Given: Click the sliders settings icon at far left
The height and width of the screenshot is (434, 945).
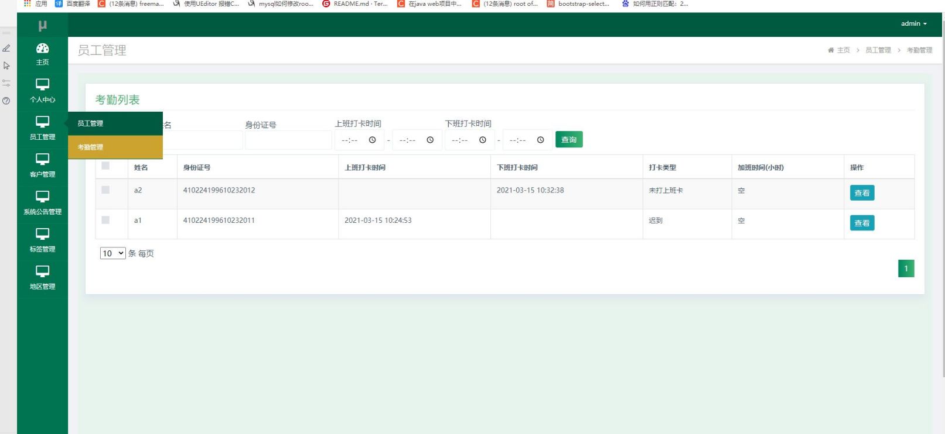Looking at the screenshot, I should tap(6, 83).
